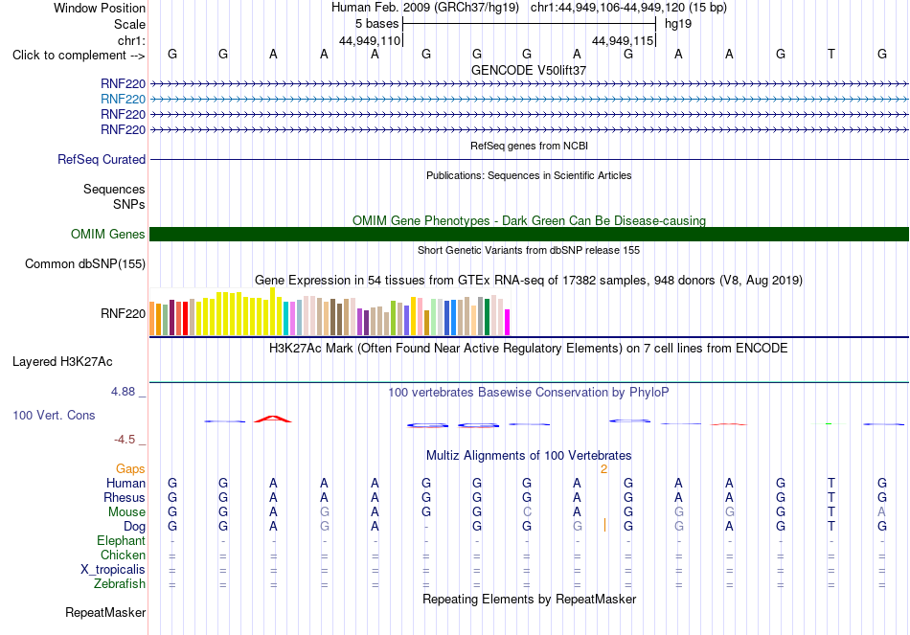Open the H3K27Ac Mark track title
Viewport: 910px width, 635px height.
[529, 349]
